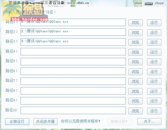Focus the 路径2 input field
Viewport: 167px width, 130px height.
pyautogui.click(x=73, y=32)
